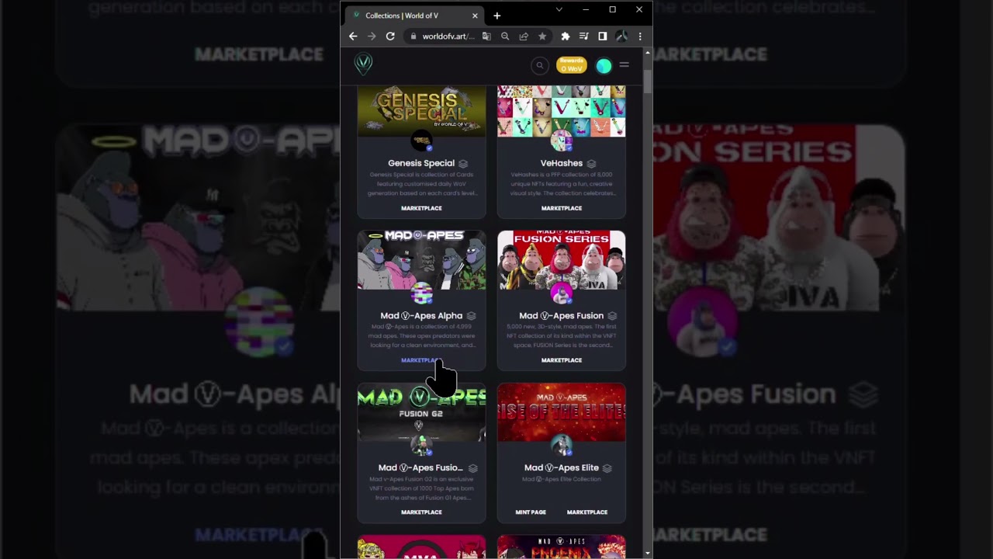Click the stack icon beside Mad Ⓥ-Apes Fusion
The width and height of the screenshot is (993, 559).
[612, 316]
